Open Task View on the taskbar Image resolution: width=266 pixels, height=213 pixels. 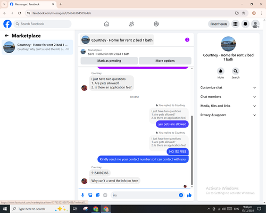74,209
